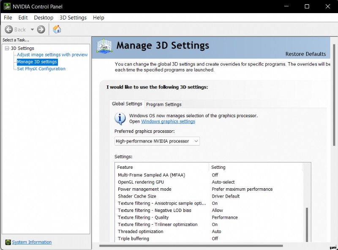Open the Windows graphics settings link
Image resolution: width=338 pixels, height=250 pixels.
coord(168,121)
